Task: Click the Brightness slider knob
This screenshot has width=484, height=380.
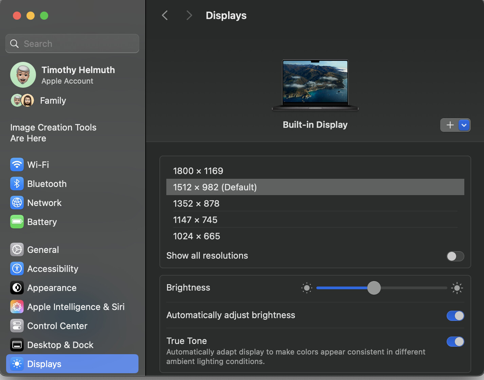Action: coord(374,288)
